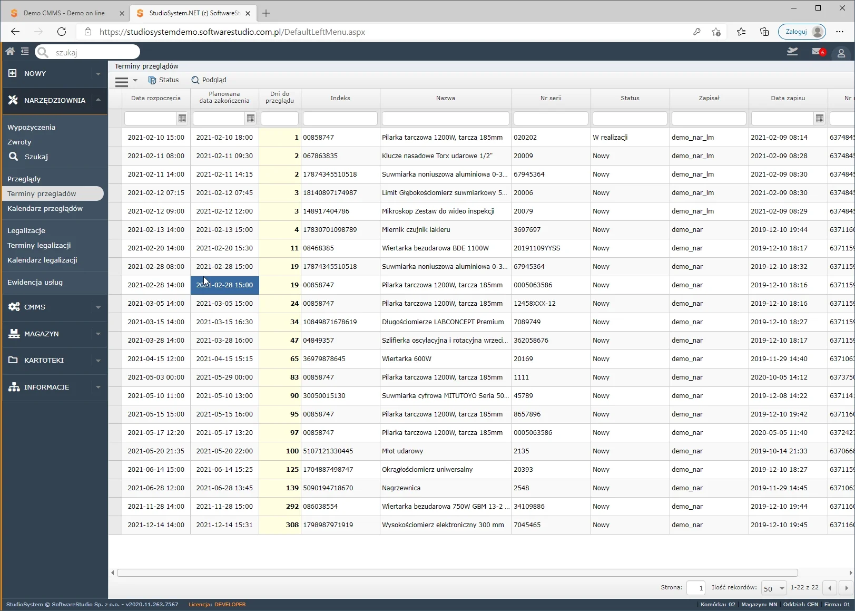Open Kalendarz przeglądów menu item
The image size is (855, 611).
point(45,208)
